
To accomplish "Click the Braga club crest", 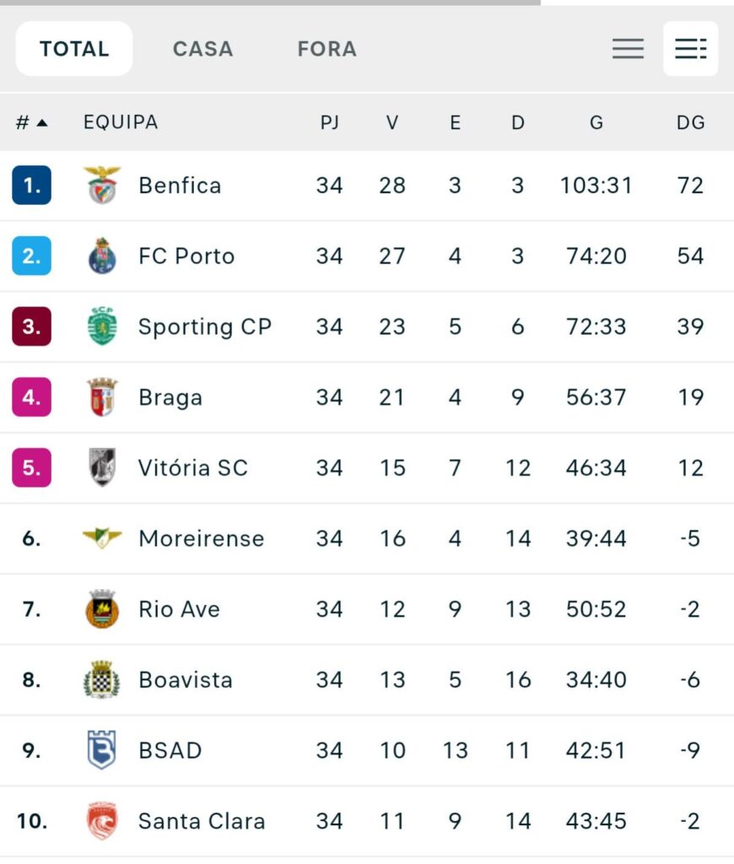I will pos(104,397).
